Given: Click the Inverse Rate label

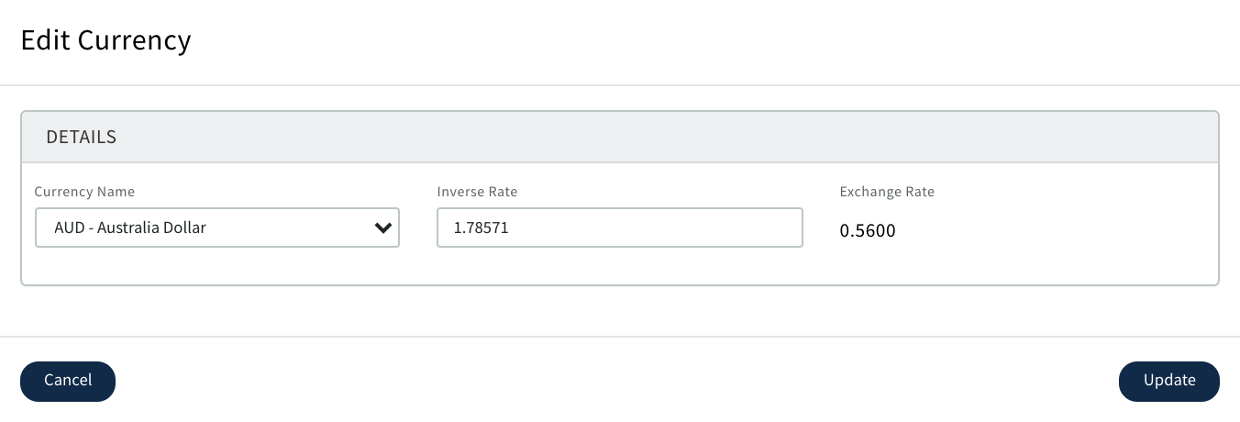Looking at the screenshot, I should pyautogui.click(x=477, y=192).
